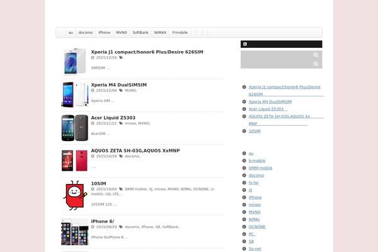The width and height of the screenshot is (378, 252).
Task: Click the 2015/12/18 date on Xperia J1 post
Action: click(106, 57)
